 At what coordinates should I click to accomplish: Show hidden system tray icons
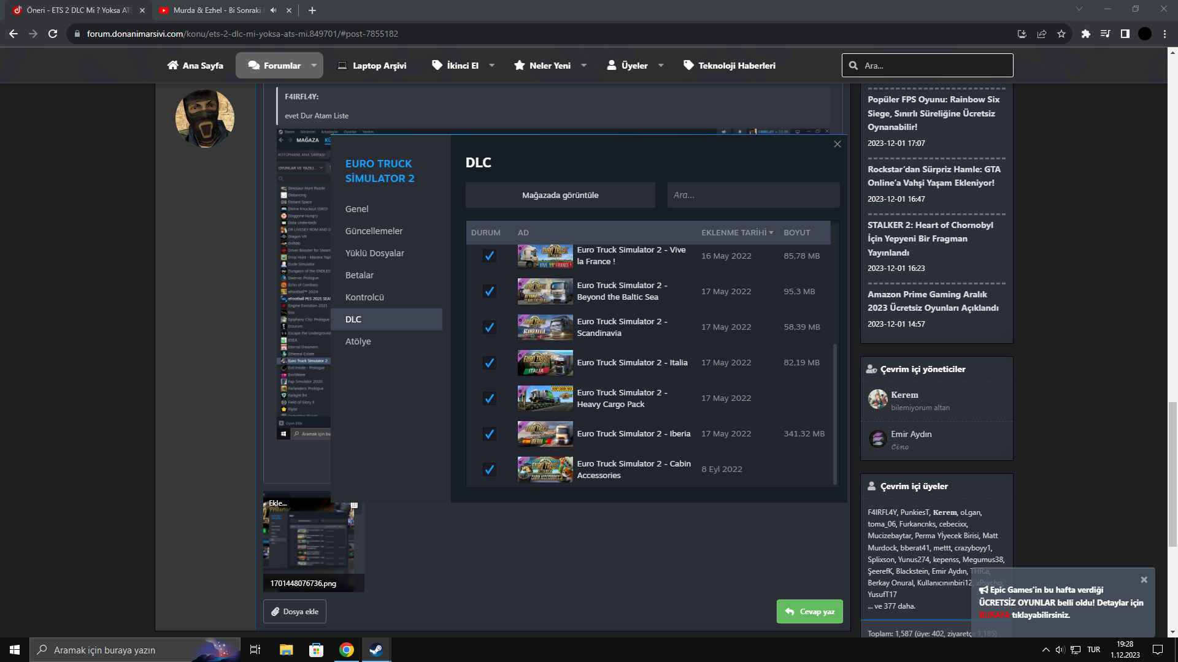tap(1045, 650)
